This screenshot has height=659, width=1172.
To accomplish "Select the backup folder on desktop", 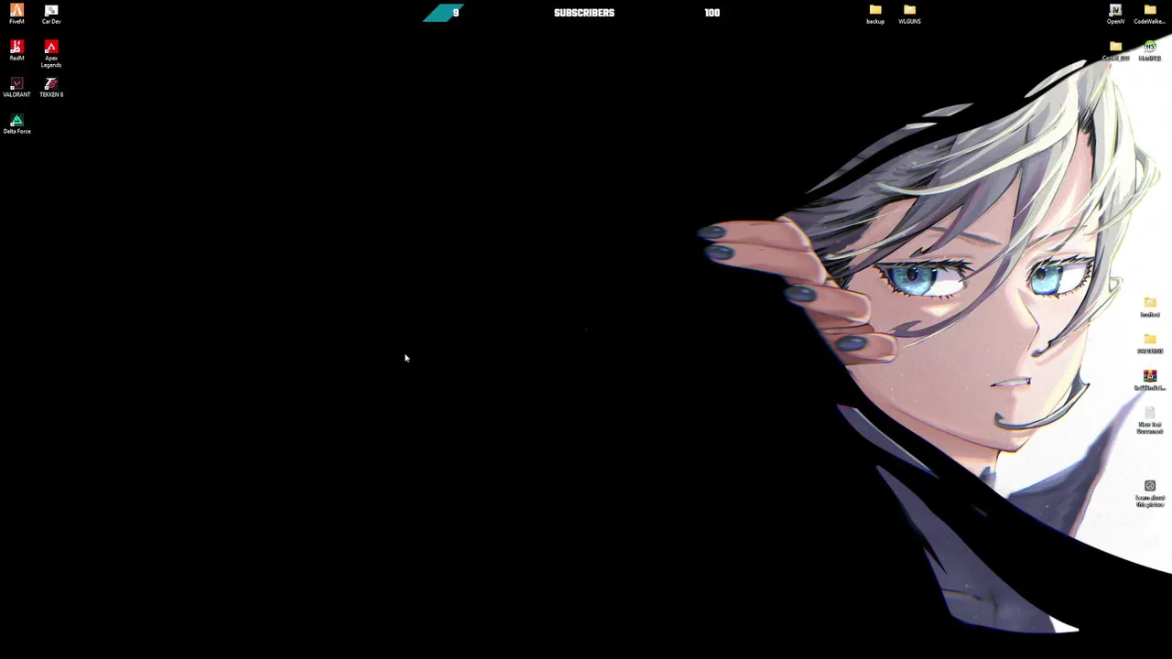I will 875,14.
